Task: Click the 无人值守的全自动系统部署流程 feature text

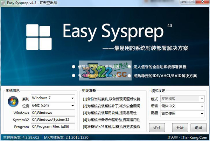Action: 160,67
